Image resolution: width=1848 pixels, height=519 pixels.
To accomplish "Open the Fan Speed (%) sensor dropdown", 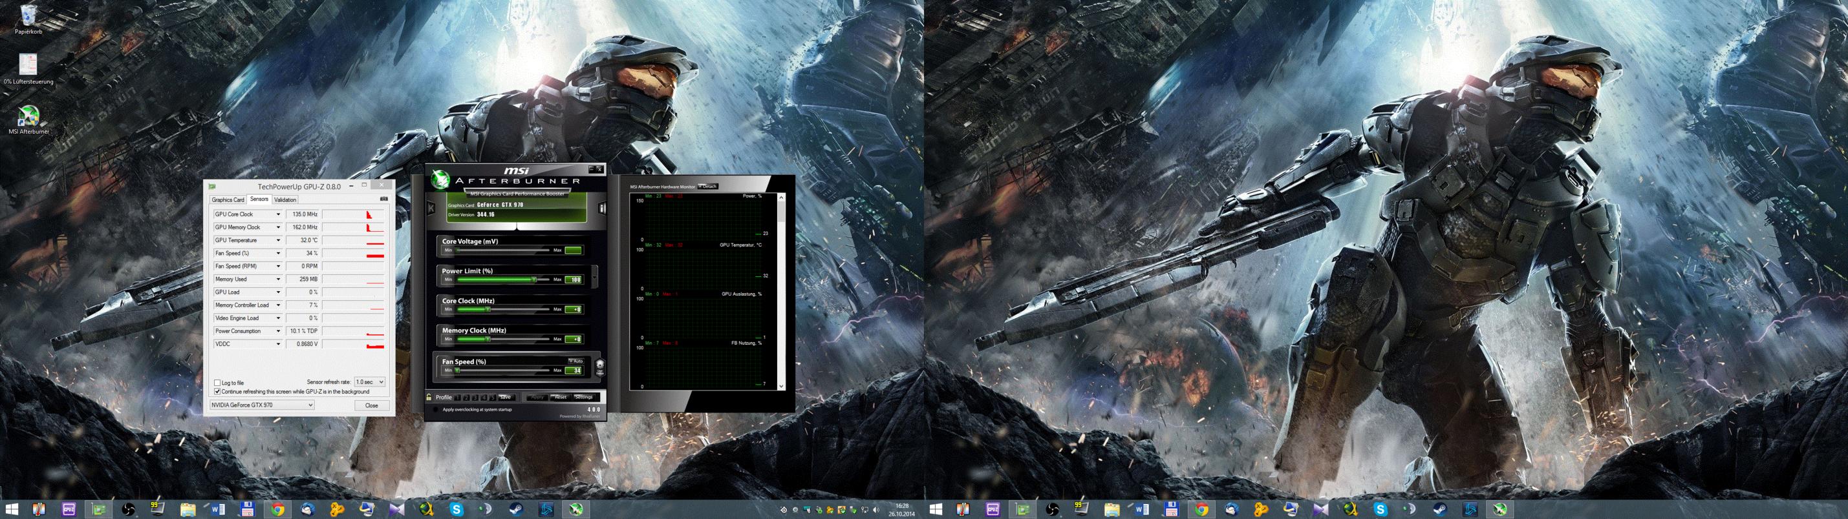I will (x=278, y=252).
